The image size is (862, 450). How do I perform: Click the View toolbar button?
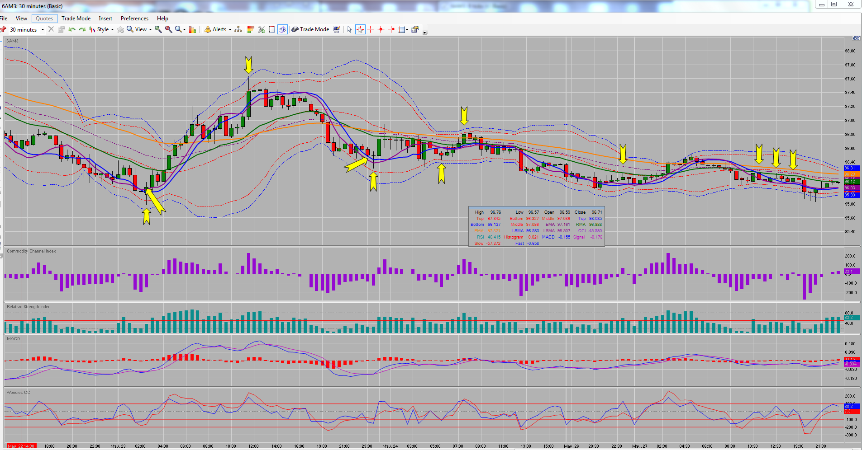138,29
